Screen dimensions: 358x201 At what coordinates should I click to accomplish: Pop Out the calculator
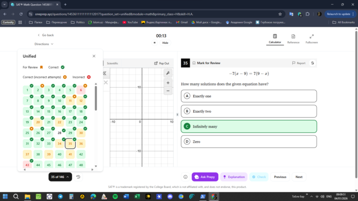coord(162,63)
